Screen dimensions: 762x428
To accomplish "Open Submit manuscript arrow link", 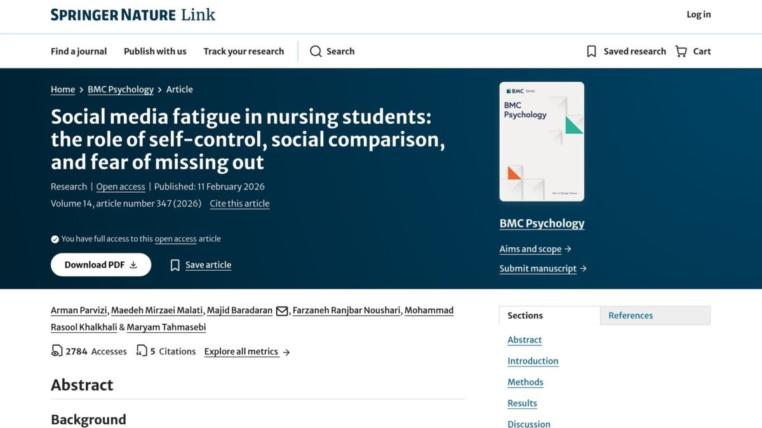I will [543, 269].
